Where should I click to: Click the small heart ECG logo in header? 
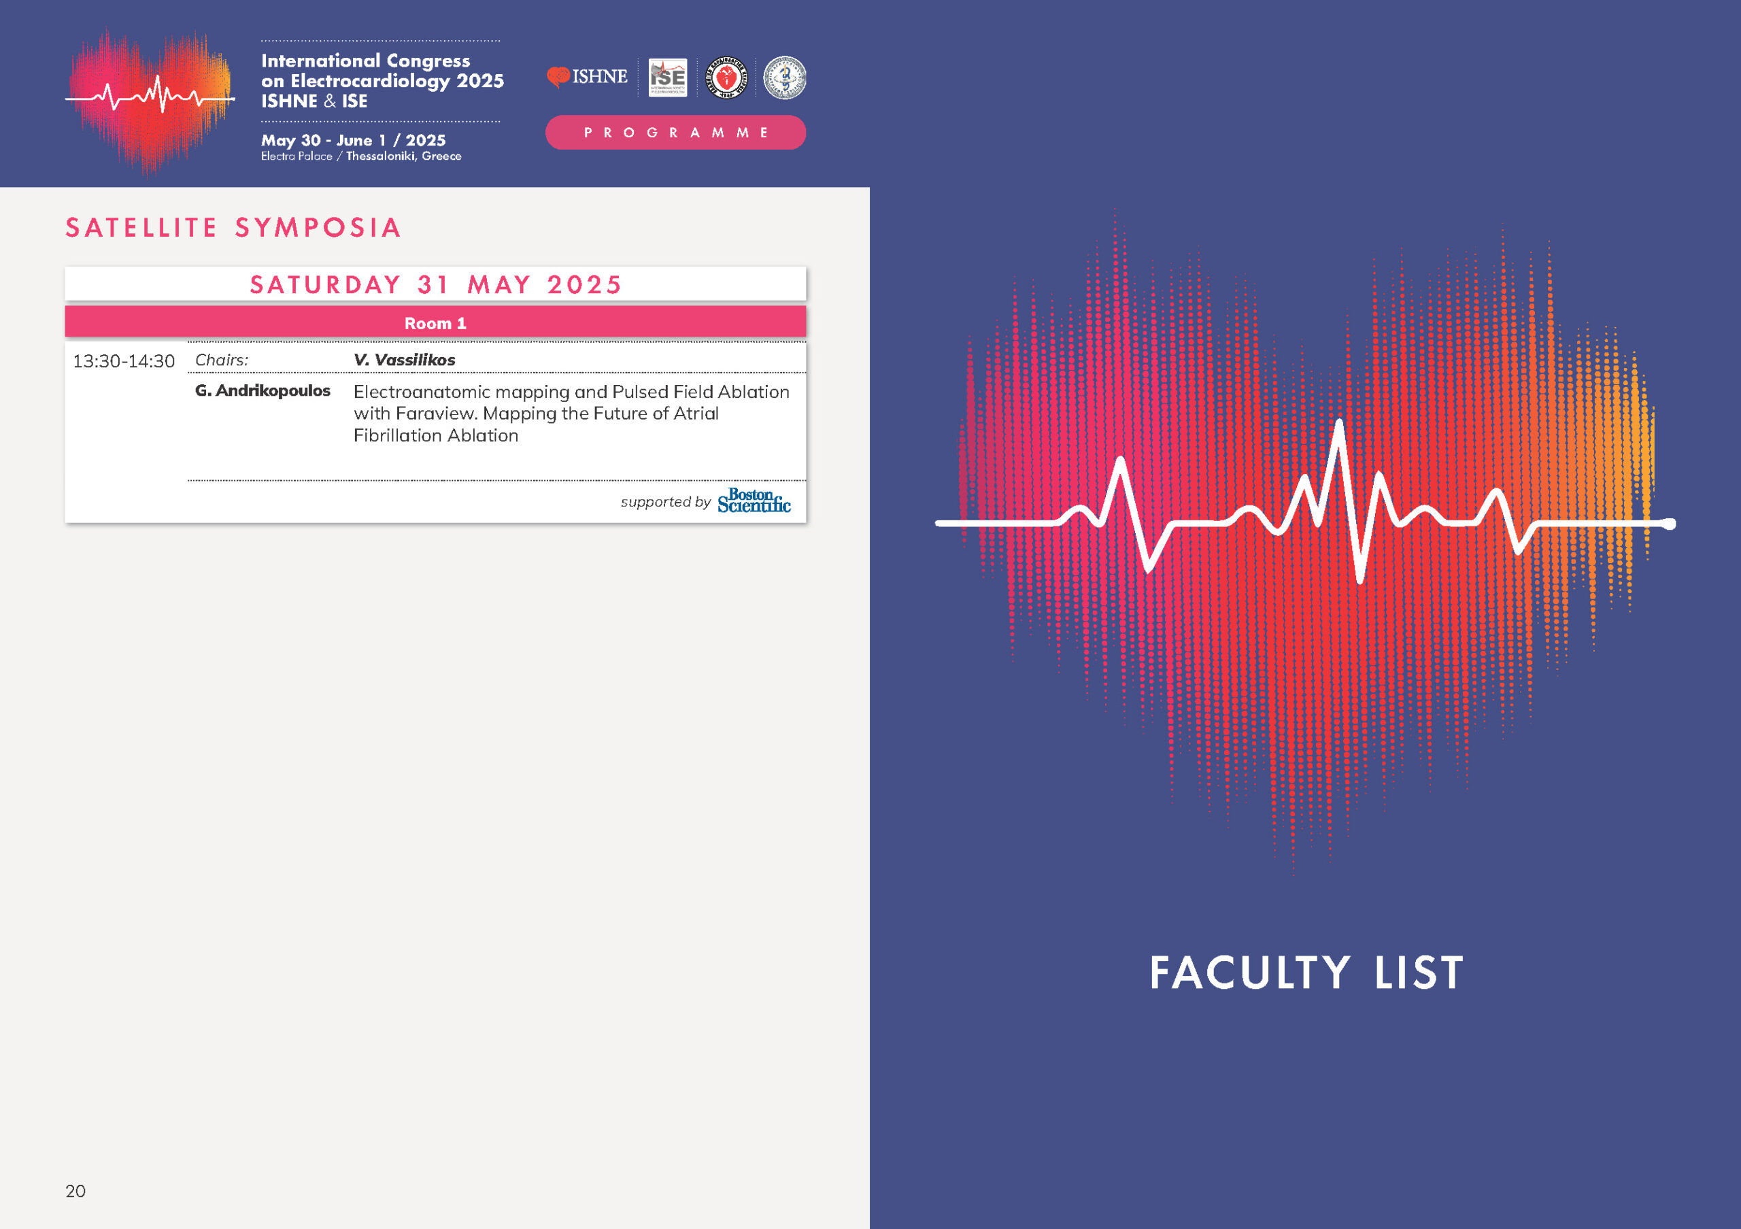(150, 99)
